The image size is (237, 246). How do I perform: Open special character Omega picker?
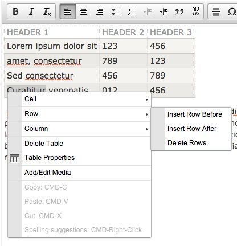coord(232,11)
